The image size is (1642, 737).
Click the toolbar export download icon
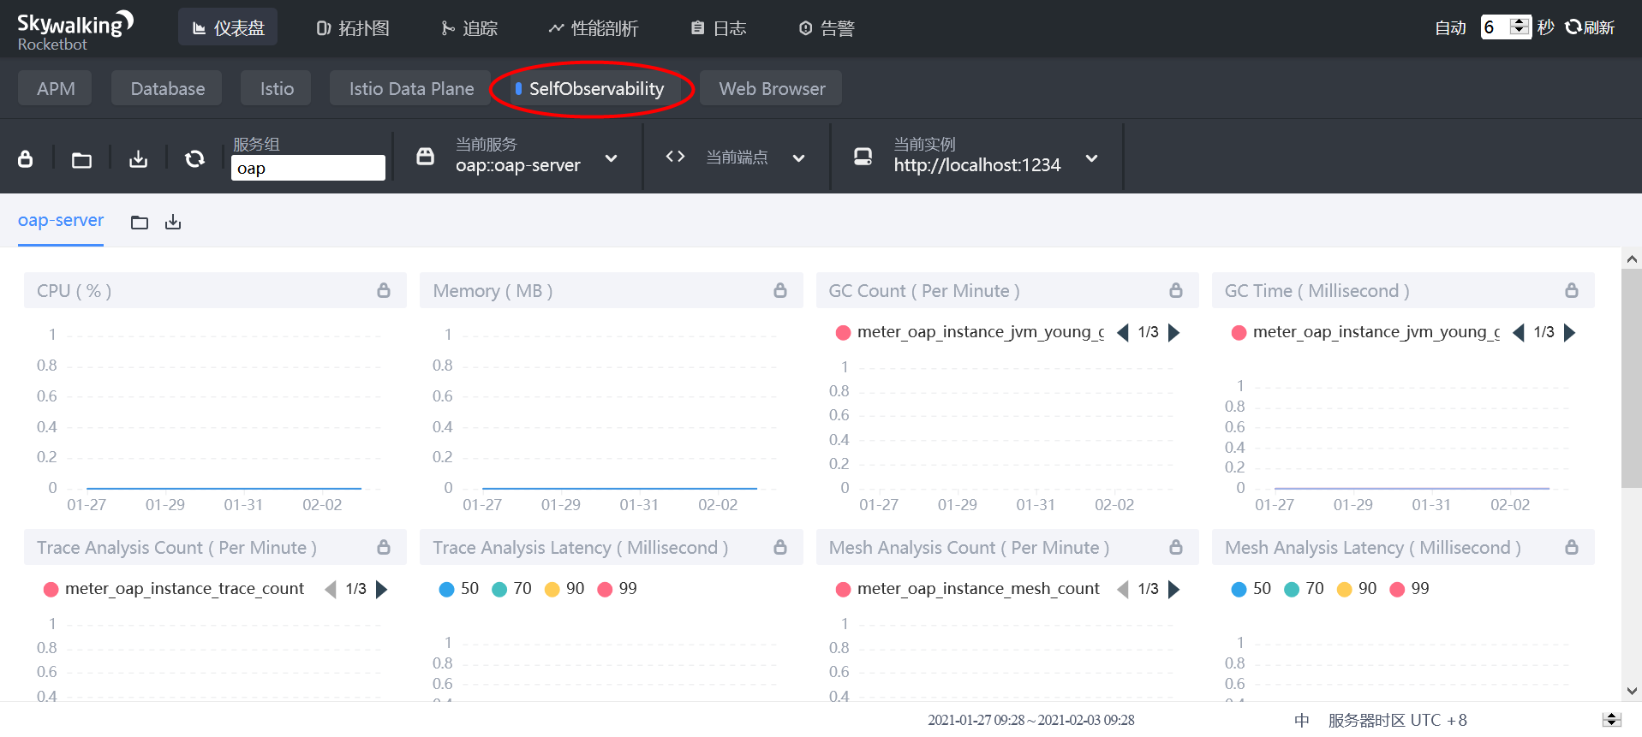[x=138, y=159]
